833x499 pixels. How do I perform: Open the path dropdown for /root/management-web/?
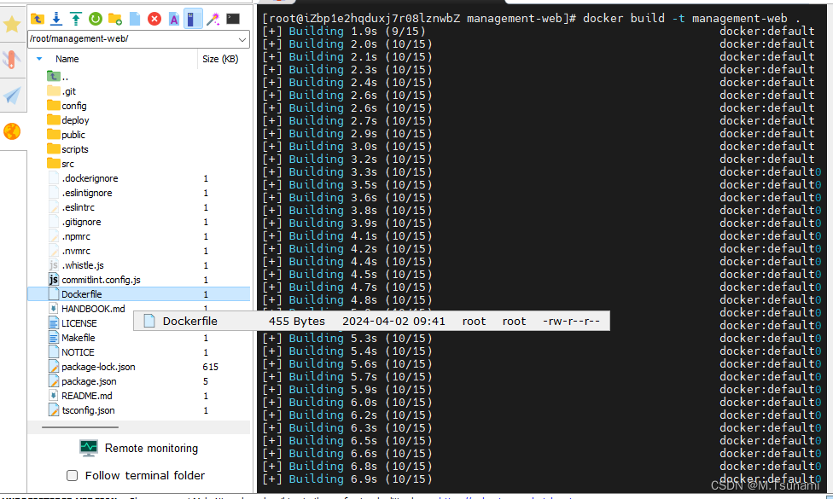pyautogui.click(x=242, y=38)
